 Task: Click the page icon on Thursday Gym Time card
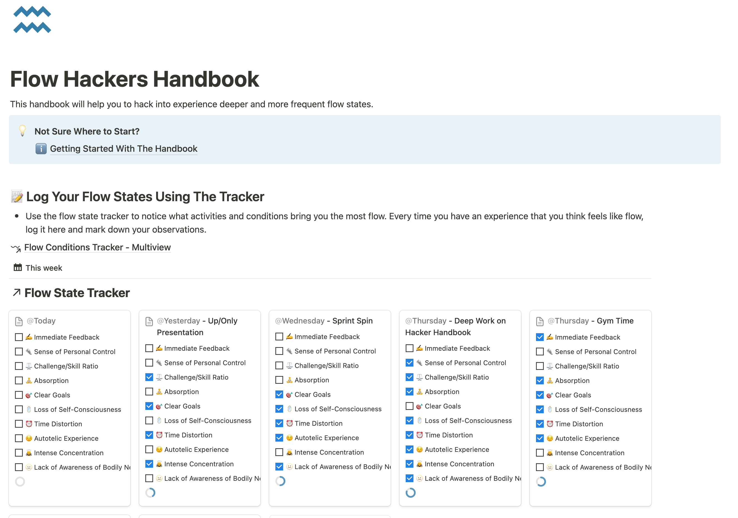(x=540, y=321)
